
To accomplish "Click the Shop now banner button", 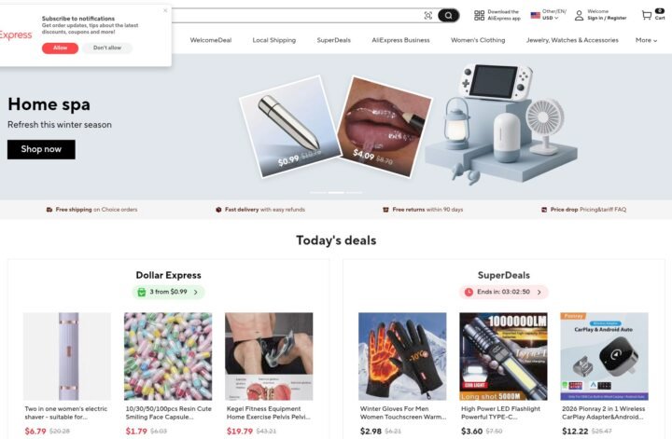I will [41, 149].
